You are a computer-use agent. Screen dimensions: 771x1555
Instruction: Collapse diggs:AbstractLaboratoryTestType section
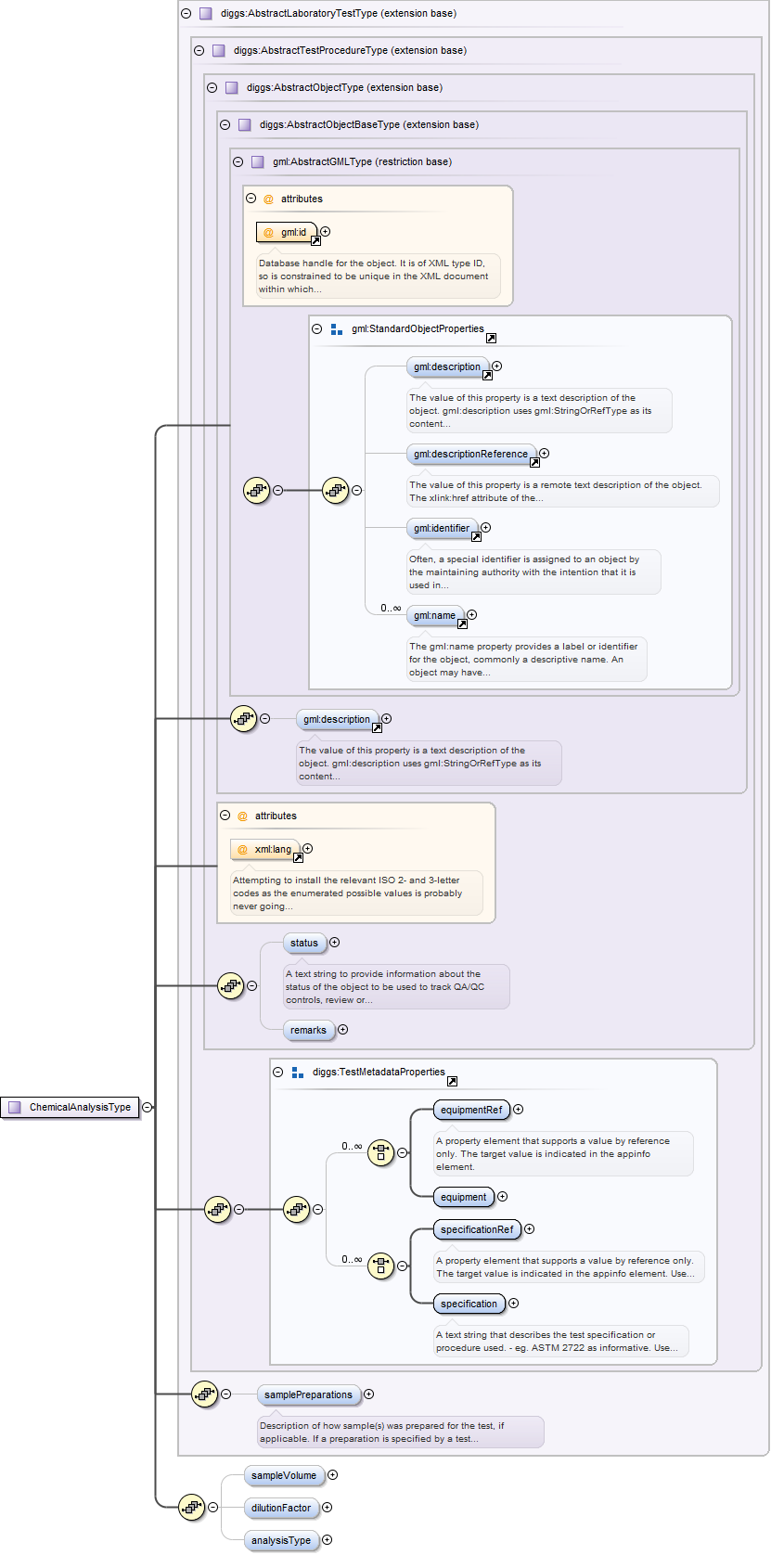coord(186,14)
